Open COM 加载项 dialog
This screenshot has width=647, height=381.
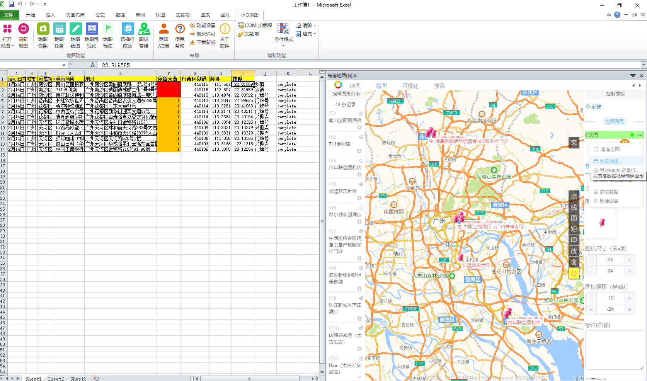pyautogui.click(x=255, y=26)
